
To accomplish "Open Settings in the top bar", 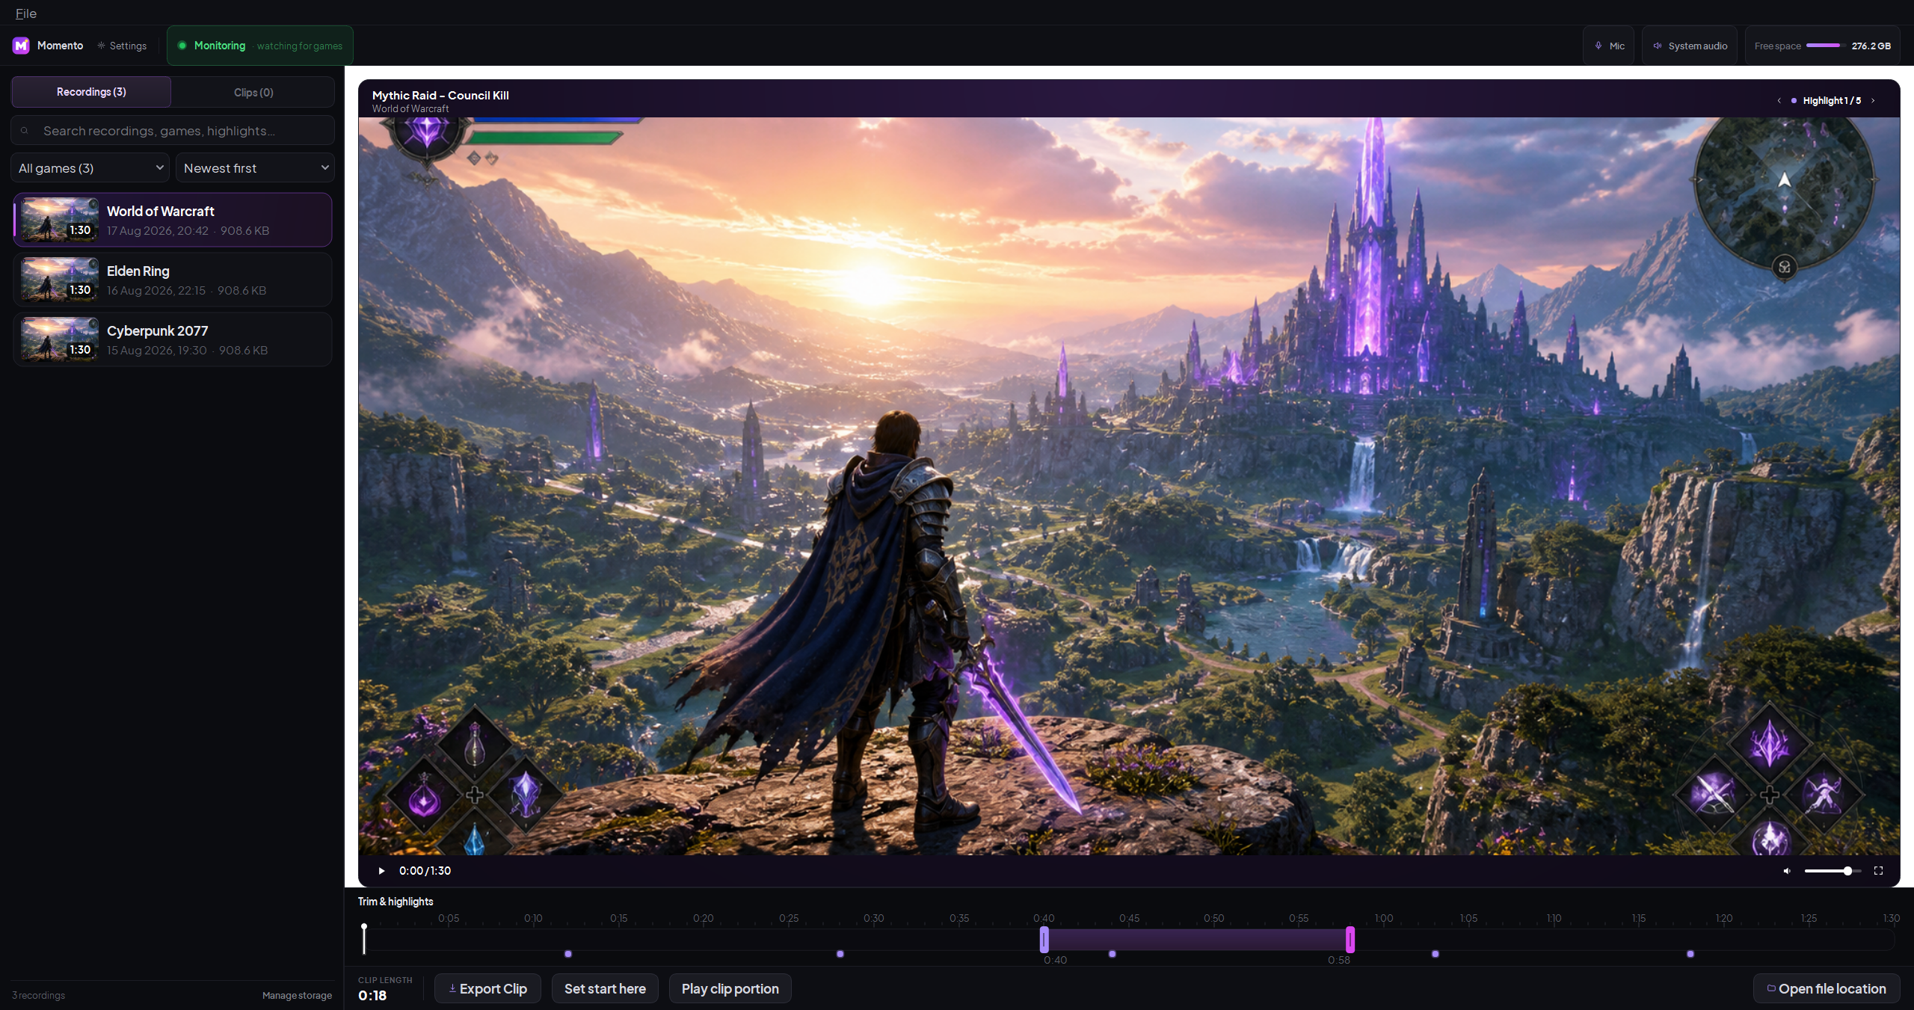I will pos(122,46).
